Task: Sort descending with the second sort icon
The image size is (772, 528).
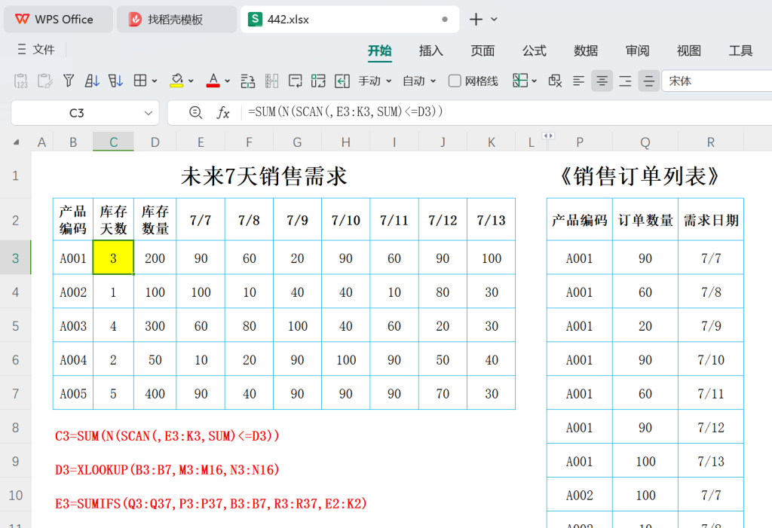Action: [115, 81]
